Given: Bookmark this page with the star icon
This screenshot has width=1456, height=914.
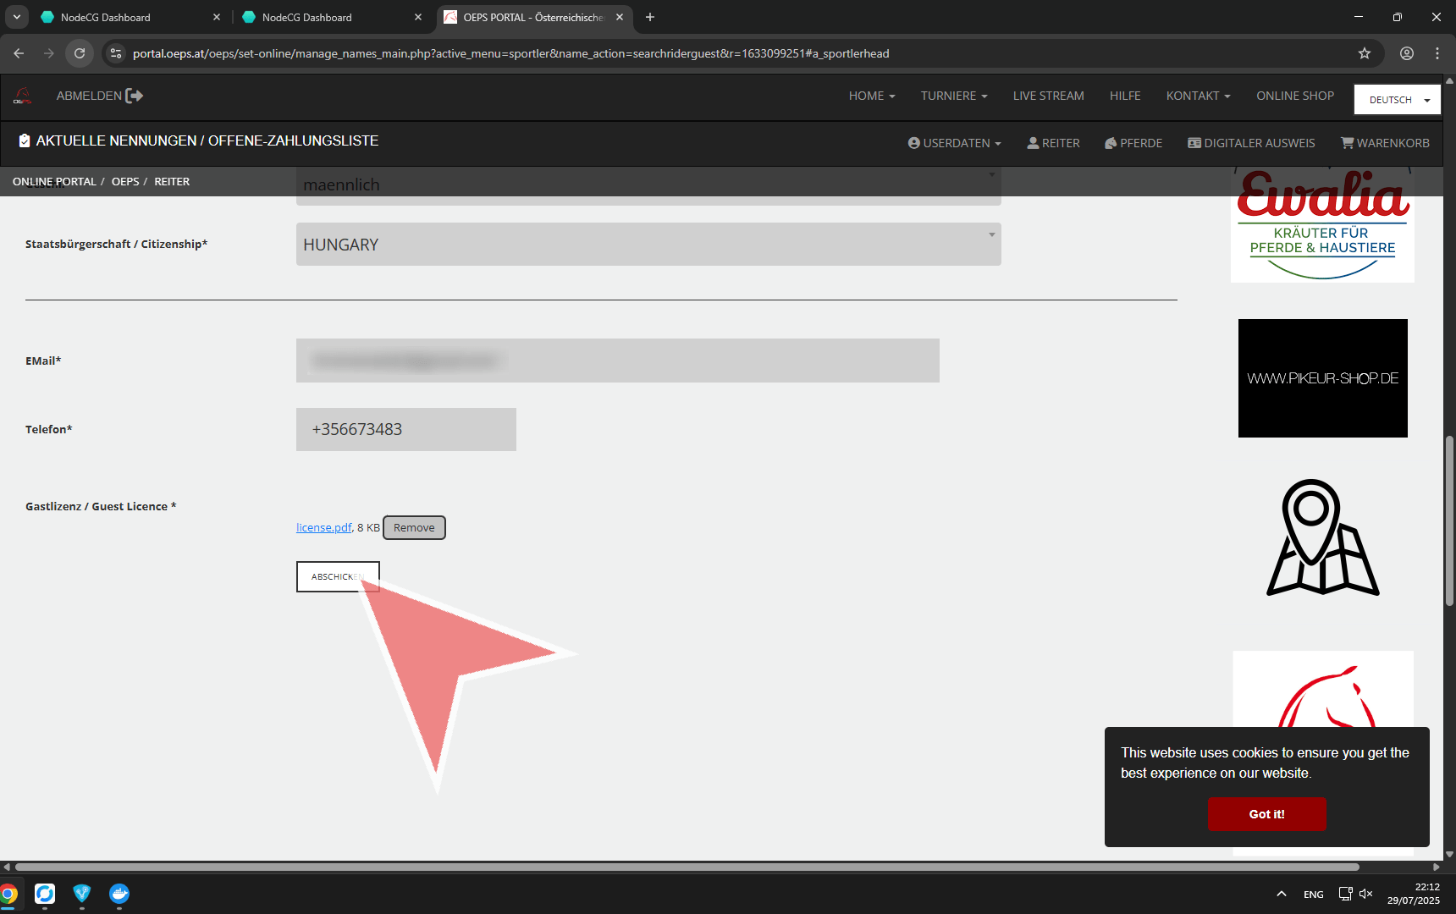Looking at the screenshot, I should (1365, 53).
